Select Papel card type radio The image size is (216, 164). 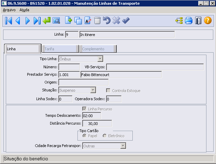pyautogui.click(x=84, y=136)
